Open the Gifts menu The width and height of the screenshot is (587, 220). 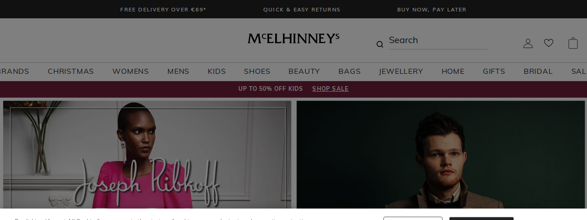pos(494,71)
